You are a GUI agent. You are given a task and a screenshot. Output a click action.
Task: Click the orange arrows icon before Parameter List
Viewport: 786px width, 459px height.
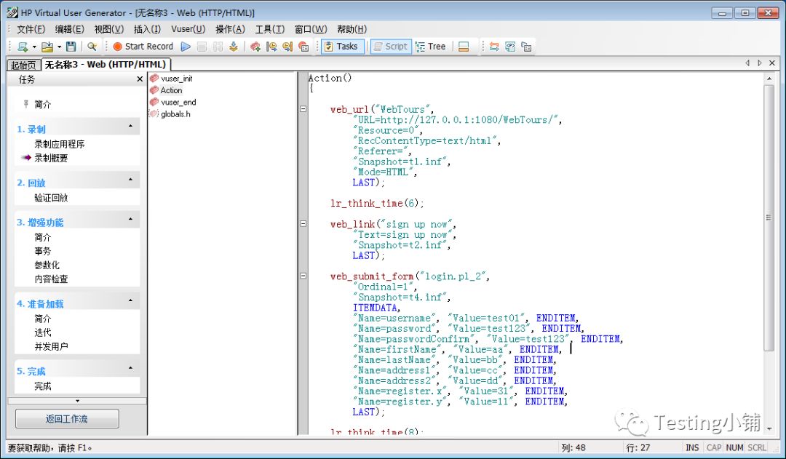point(494,47)
